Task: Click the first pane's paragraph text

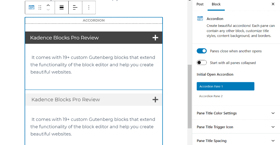Action: click(93, 65)
